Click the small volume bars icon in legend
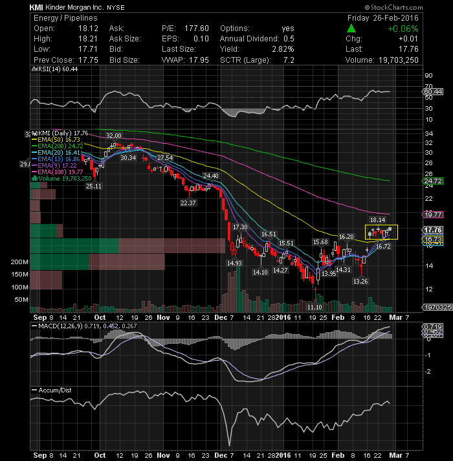Viewport: 453px width, 461px height. 34,178
